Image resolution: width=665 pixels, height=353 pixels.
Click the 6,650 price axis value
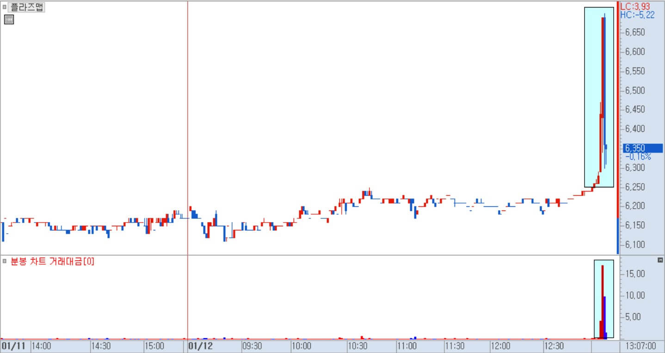[x=635, y=32]
